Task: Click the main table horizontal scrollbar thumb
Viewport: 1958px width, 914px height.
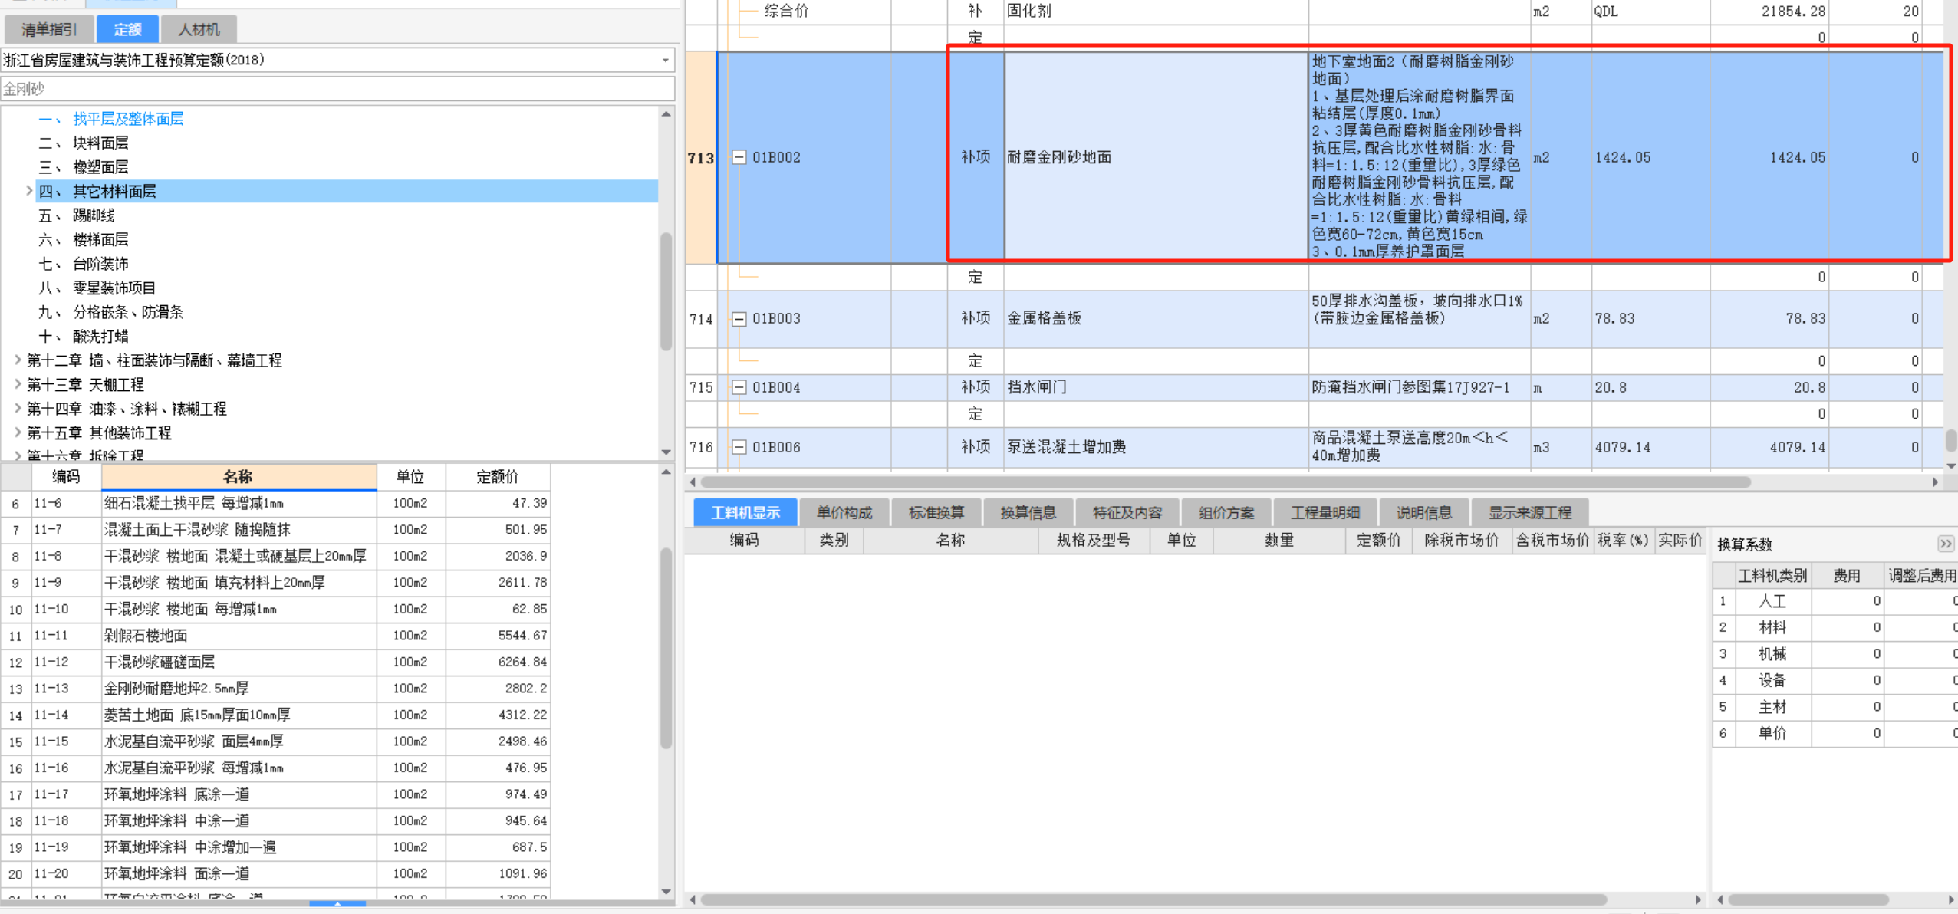Action: [x=1226, y=482]
